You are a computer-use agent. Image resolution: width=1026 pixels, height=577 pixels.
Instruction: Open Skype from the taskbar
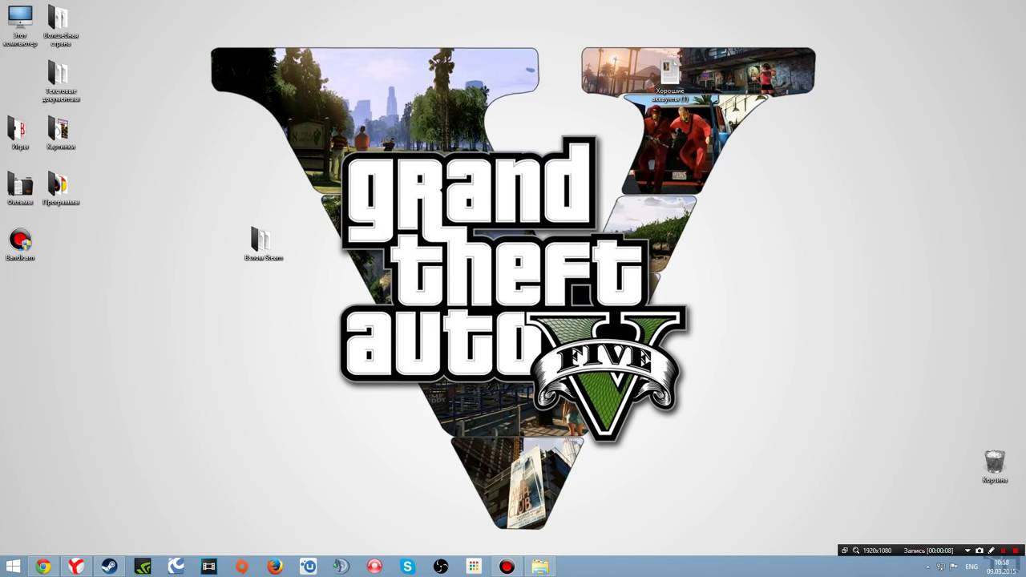click(408, 567)
